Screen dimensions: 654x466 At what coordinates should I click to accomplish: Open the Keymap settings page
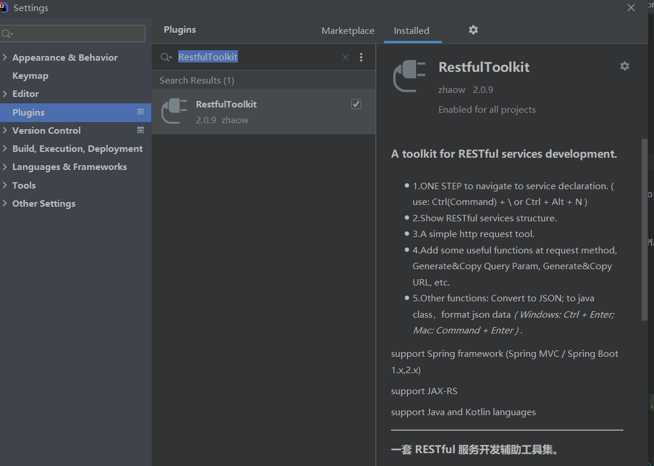click(30, 76)
